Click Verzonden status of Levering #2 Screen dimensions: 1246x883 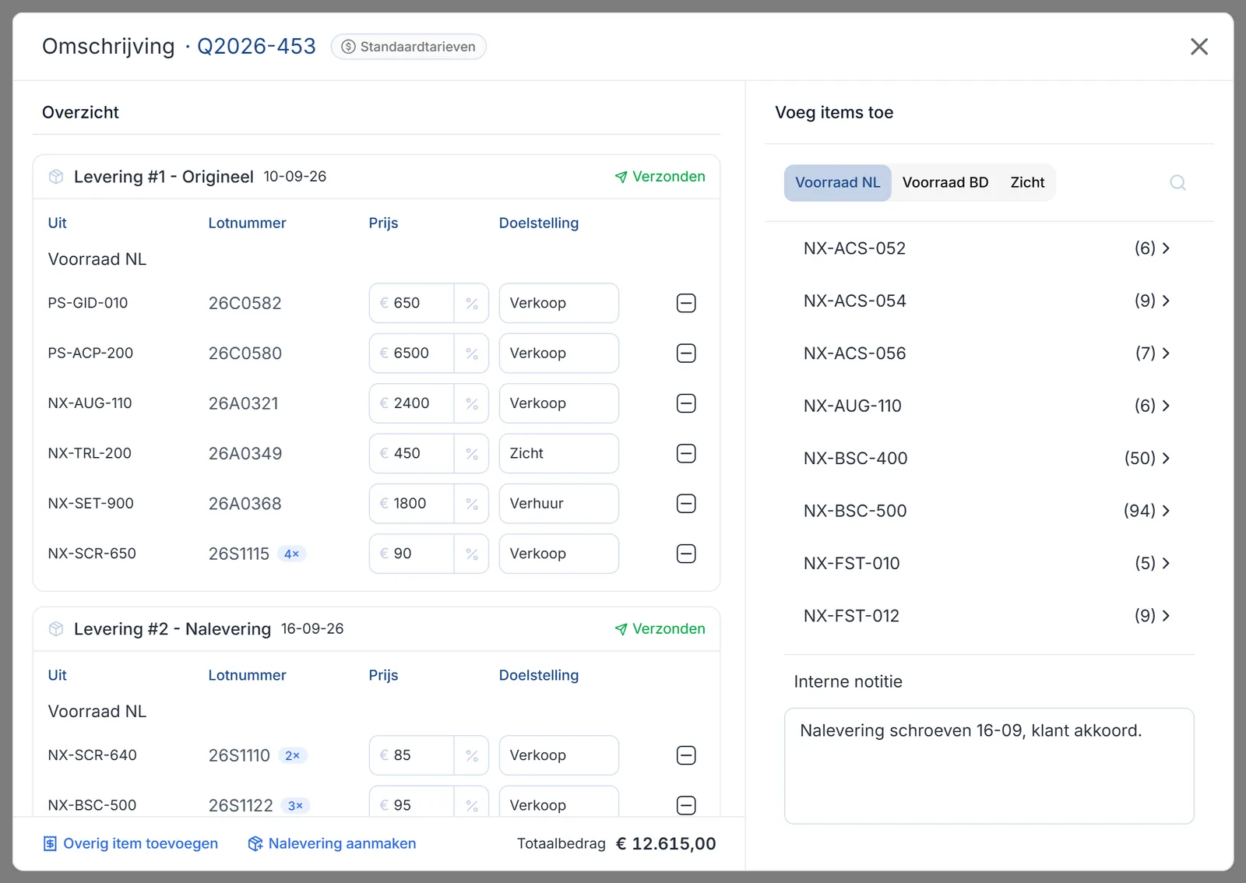point(660,629)
